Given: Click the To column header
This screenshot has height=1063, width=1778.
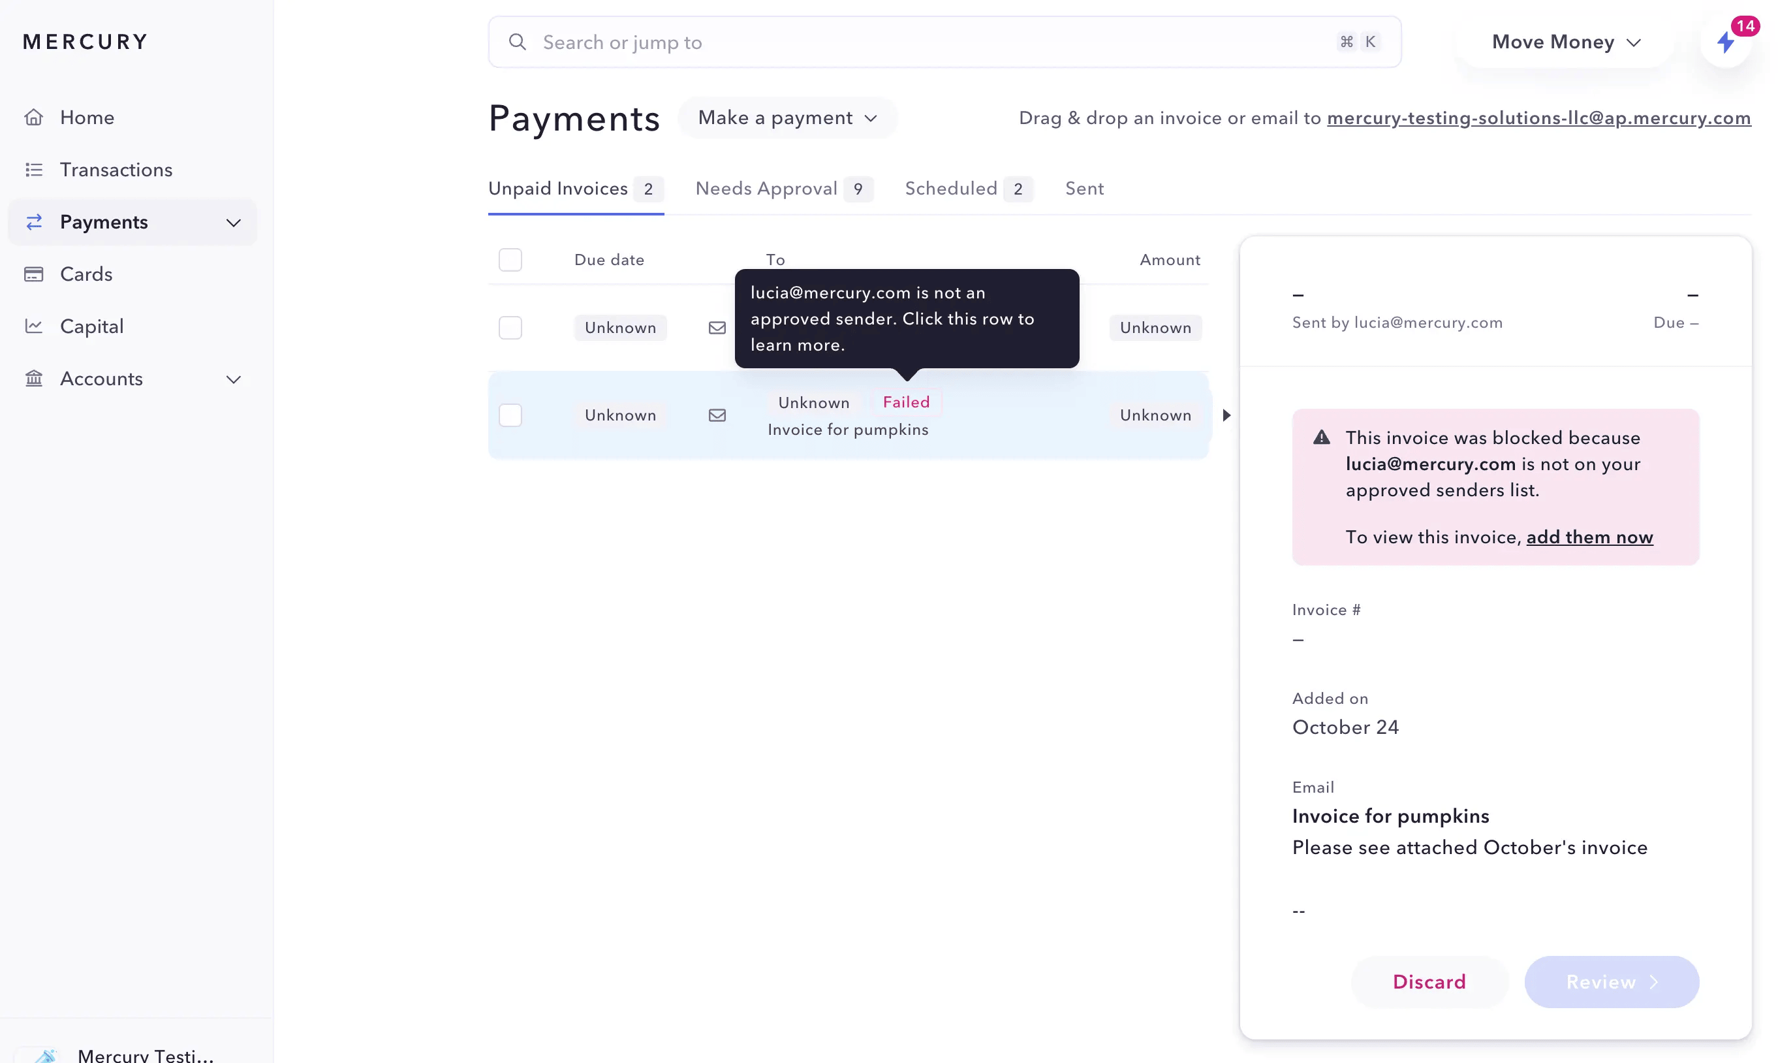Looking at the screenshot, I should (x=775, y=259).
